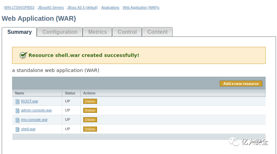This screenshot has width=277, height=154.
Task: Click the UP status of admin-console.war
Action: [x=68, y=110]
